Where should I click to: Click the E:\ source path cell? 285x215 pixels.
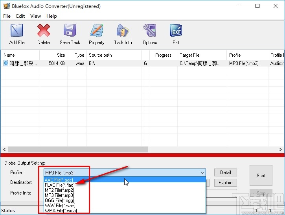coord(92,63)
